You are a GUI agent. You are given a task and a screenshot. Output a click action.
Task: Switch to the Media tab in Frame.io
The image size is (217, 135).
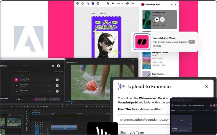coord(173,111)
